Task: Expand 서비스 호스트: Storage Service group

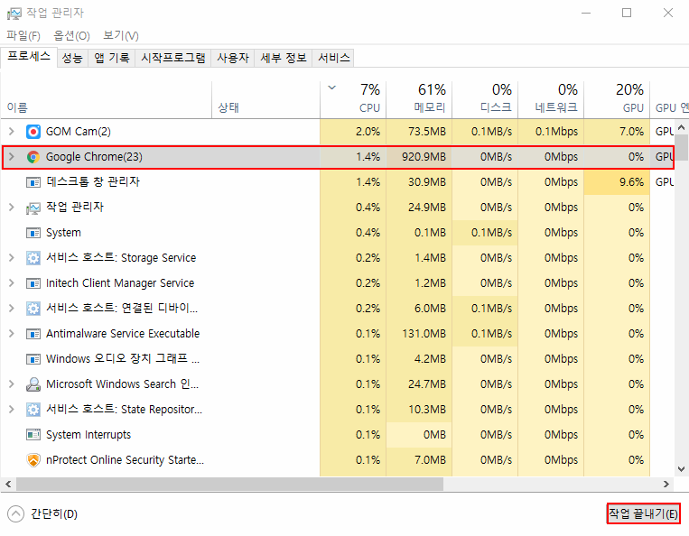Action: (12, 258)
